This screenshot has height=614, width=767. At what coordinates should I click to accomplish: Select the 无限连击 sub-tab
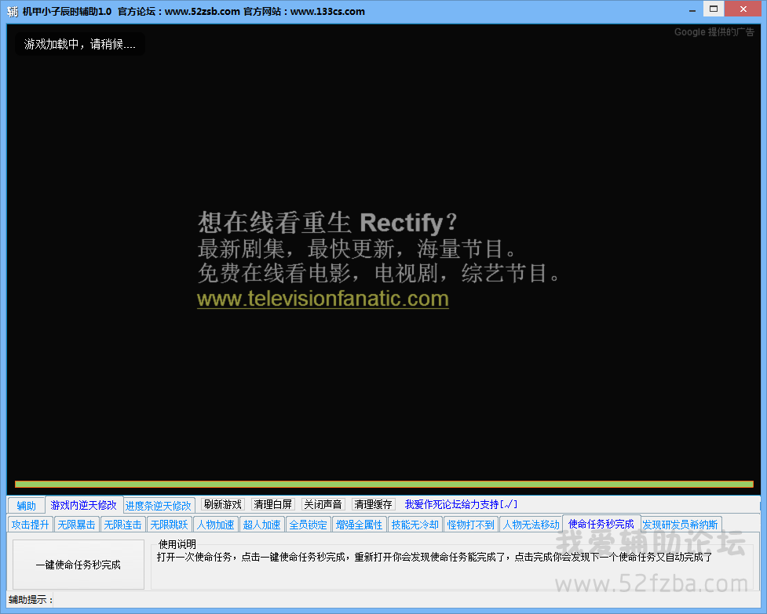(122, 525)
